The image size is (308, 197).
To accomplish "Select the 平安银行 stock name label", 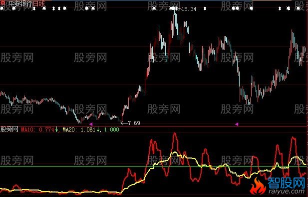I will pyautogui.click(x=20, y=3).
